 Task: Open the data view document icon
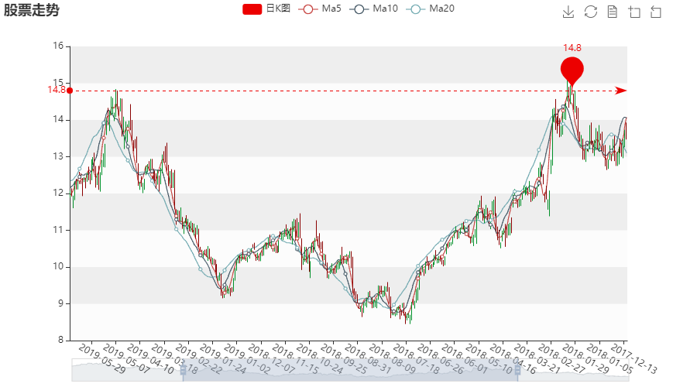click(612, 12)
